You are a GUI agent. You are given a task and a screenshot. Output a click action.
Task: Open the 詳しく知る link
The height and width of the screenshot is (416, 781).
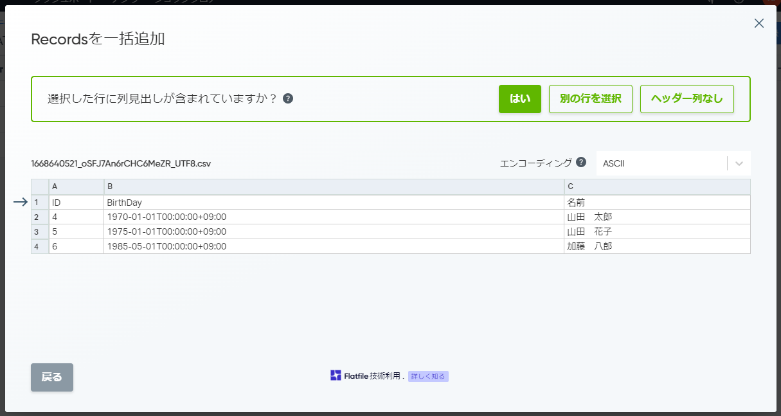428,376
